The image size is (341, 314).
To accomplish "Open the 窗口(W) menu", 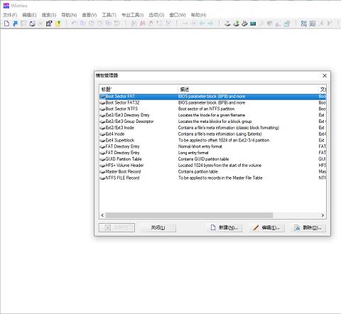I will pyautogui.click(x=178, y=15).
